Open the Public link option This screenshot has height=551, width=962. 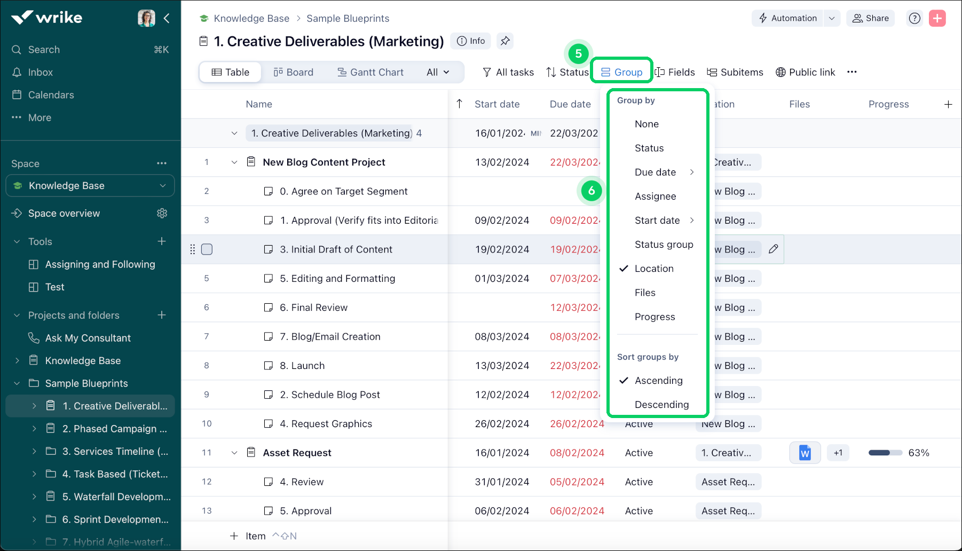pos(806,72)
